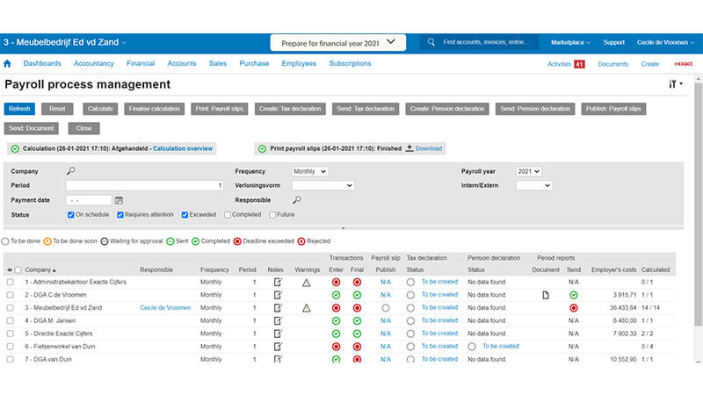Click Activities notification badge 41
This screenshot has width=703, height=395.
click(x=579, y=64)
